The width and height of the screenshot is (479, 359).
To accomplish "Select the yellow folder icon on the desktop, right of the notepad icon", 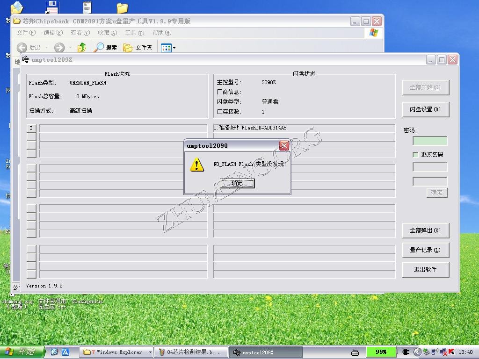I will click(x=122, y=8).
